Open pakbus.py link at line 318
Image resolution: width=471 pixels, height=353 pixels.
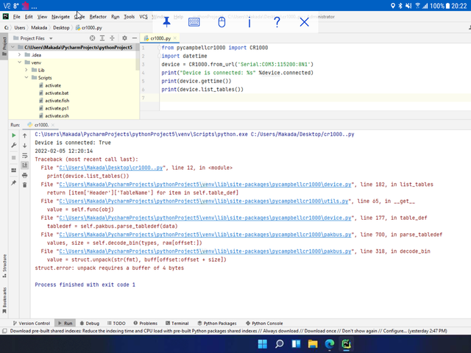[205, 252]
